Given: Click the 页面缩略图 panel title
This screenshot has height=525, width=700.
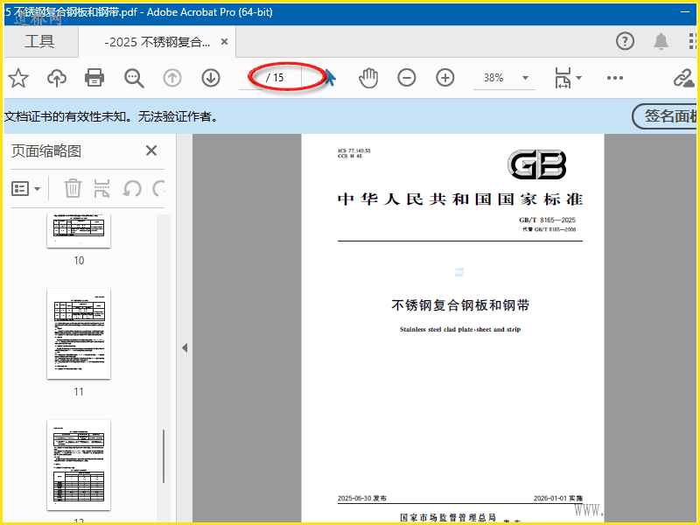Looking at the screenshot, I should click(x=46, y=150).
